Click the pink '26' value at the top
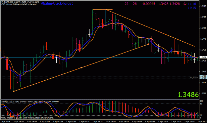 pos(135,4)
